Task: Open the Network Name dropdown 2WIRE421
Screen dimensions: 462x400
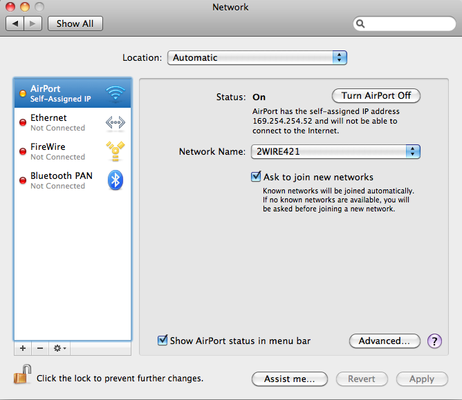Action: pyautogui.click(x=335, y=151)
